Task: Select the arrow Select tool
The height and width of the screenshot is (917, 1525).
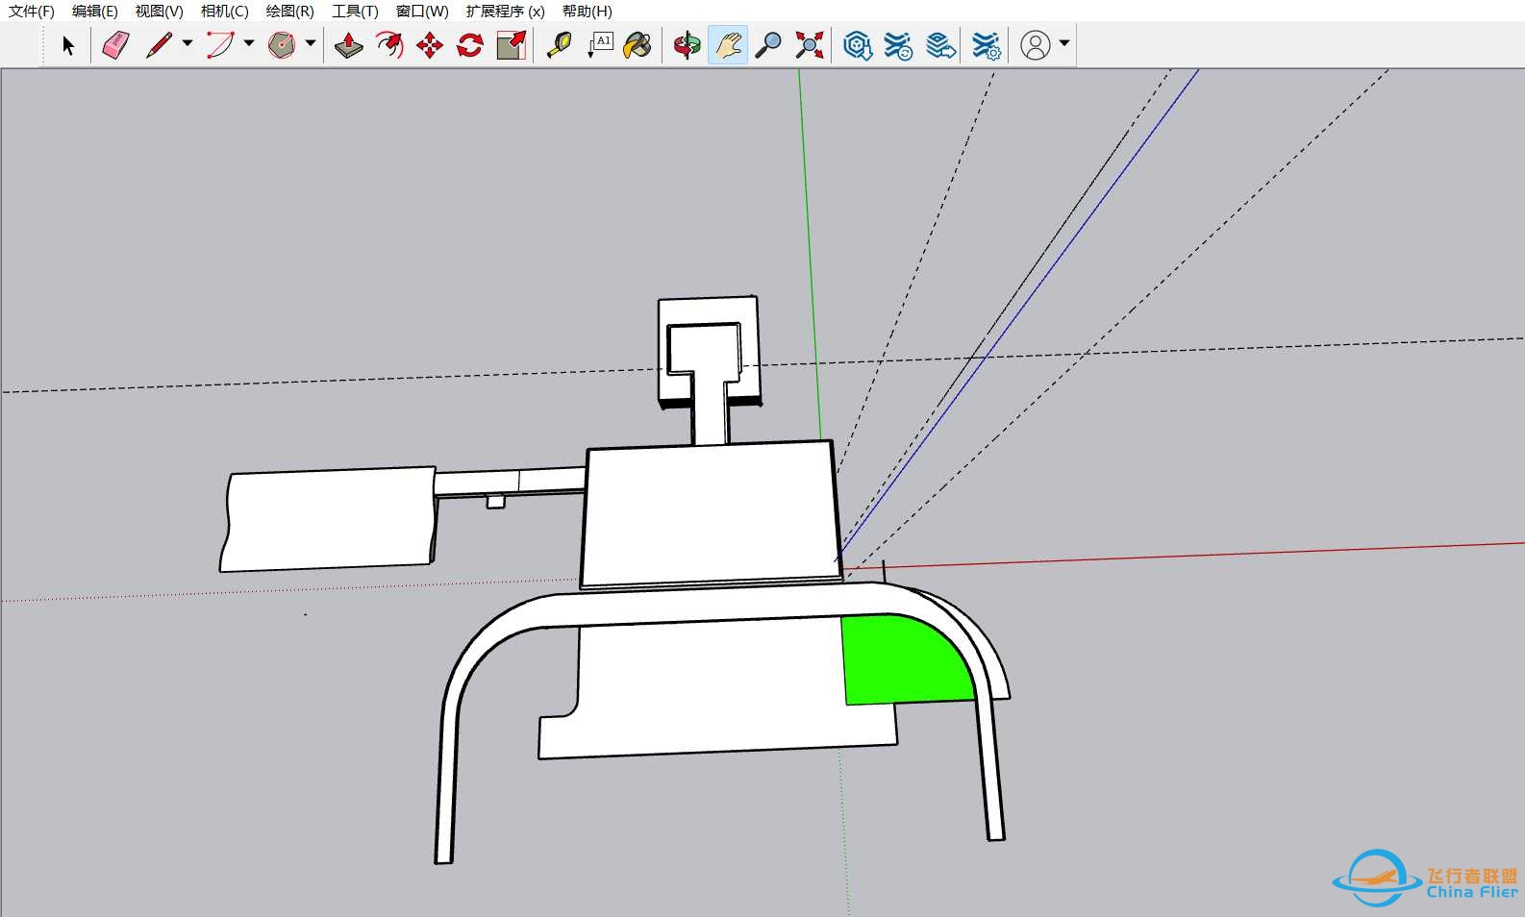Action: click(68, 44)
